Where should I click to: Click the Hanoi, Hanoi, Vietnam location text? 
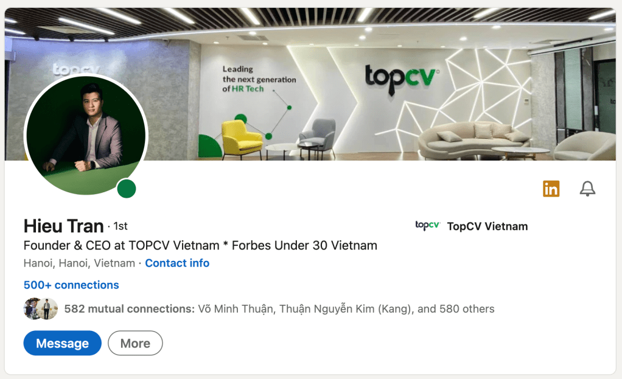tap(79, 263)
